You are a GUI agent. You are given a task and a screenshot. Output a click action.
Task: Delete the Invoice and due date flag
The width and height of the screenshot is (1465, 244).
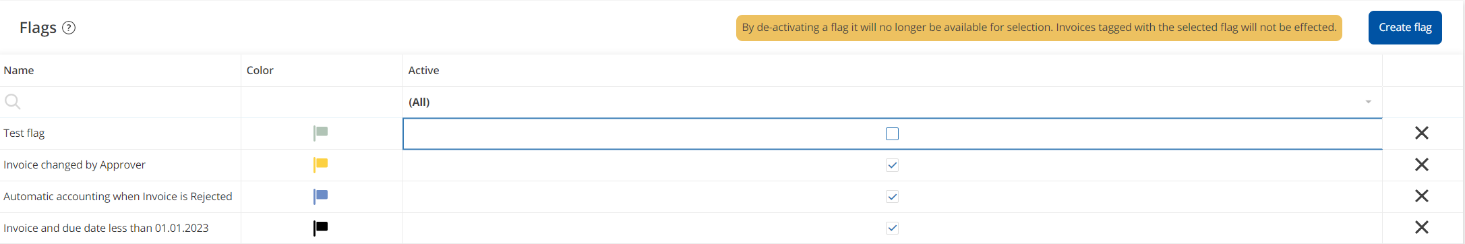[x=1421, y=228]
